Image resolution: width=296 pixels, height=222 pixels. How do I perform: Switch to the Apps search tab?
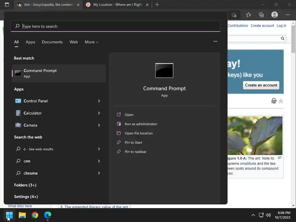(x=30, y=42)
